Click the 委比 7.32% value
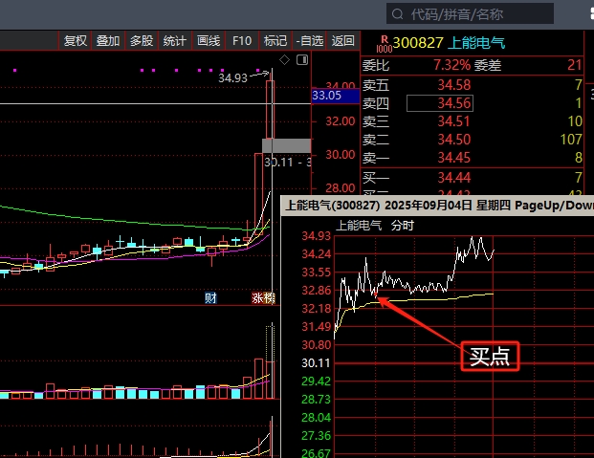 (x=451, y=65)
